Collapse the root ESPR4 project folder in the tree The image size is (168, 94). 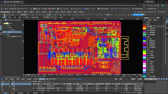3,23
